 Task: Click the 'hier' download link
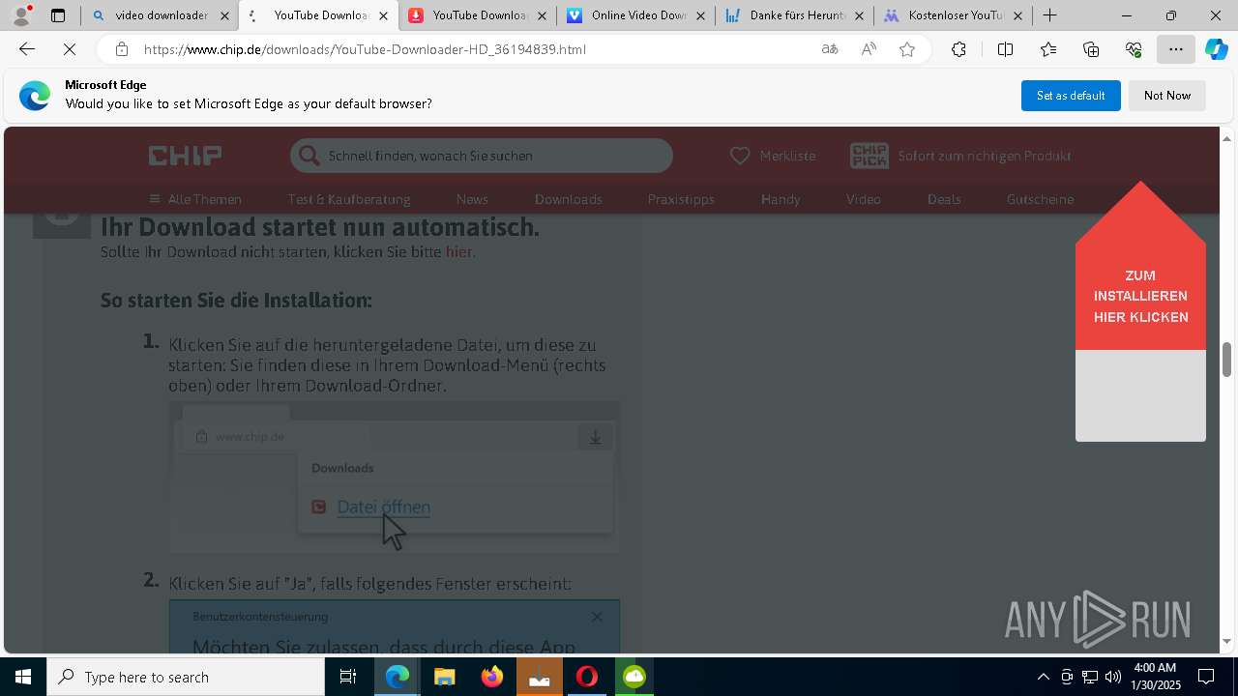[x=458, y=252]
